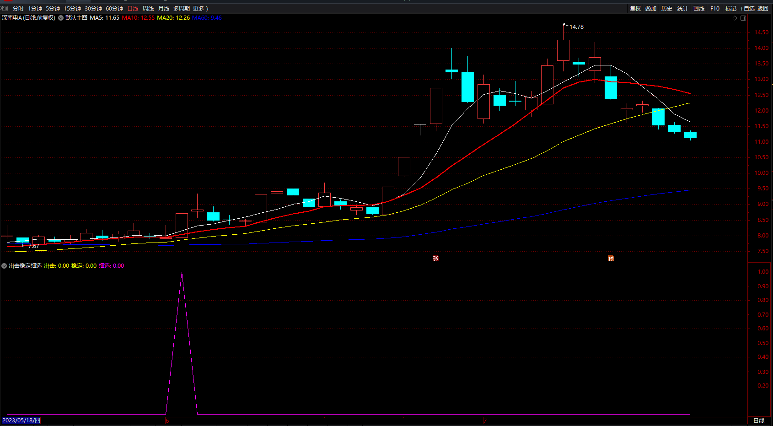Image resolution: width=773 pixels, height=426 pixels.
Task: Click the 返回 back button
Action: pyautogui.click(x=763, y=9)
